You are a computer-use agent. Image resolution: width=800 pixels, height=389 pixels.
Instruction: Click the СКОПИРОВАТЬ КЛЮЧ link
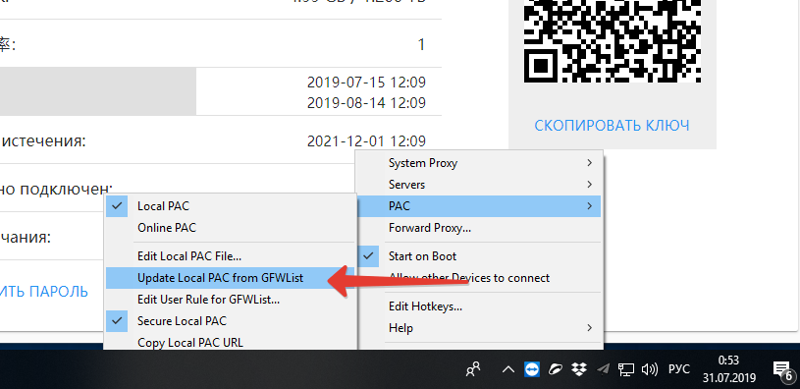(x=612, y=125)
